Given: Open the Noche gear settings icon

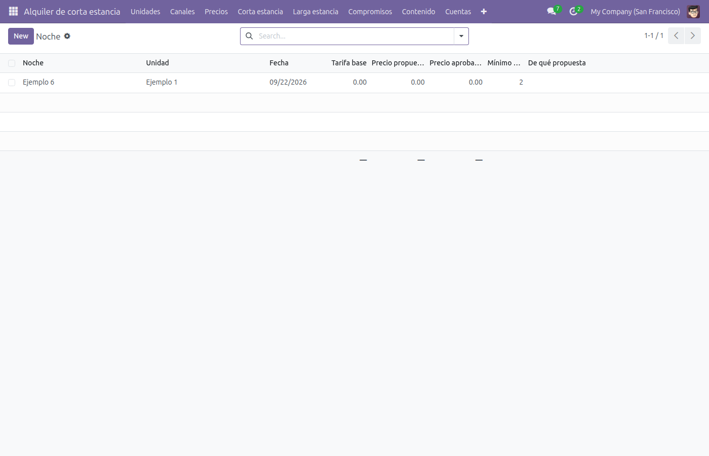Looking at the screenshot, I should [67, 36].
